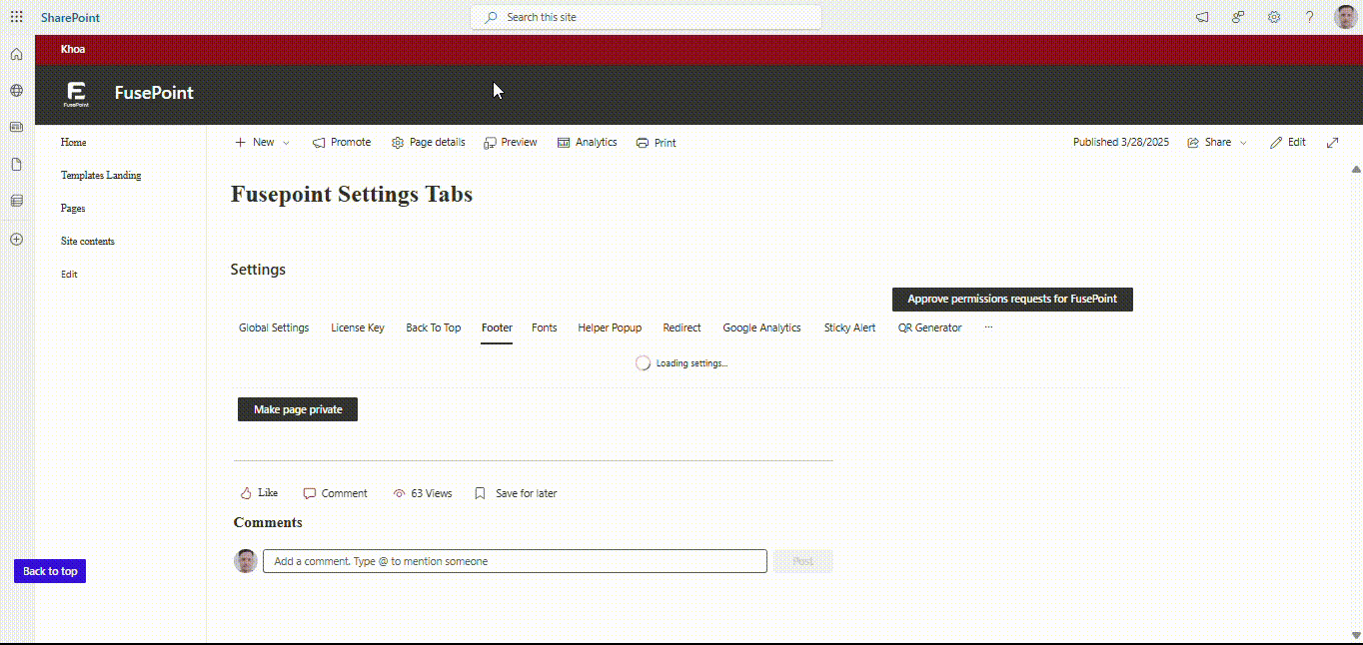Like this page
This screenshot has height=645, width=1363.
tap(259, 493)
